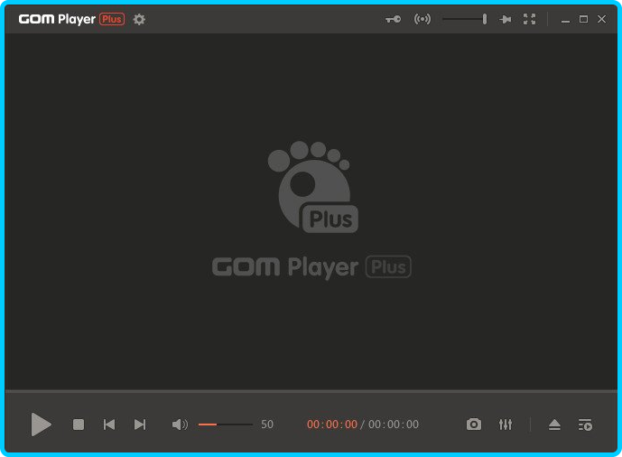Screen dimensions: 622x457
Task: Click the key license icon
Action: coord(393,19)
